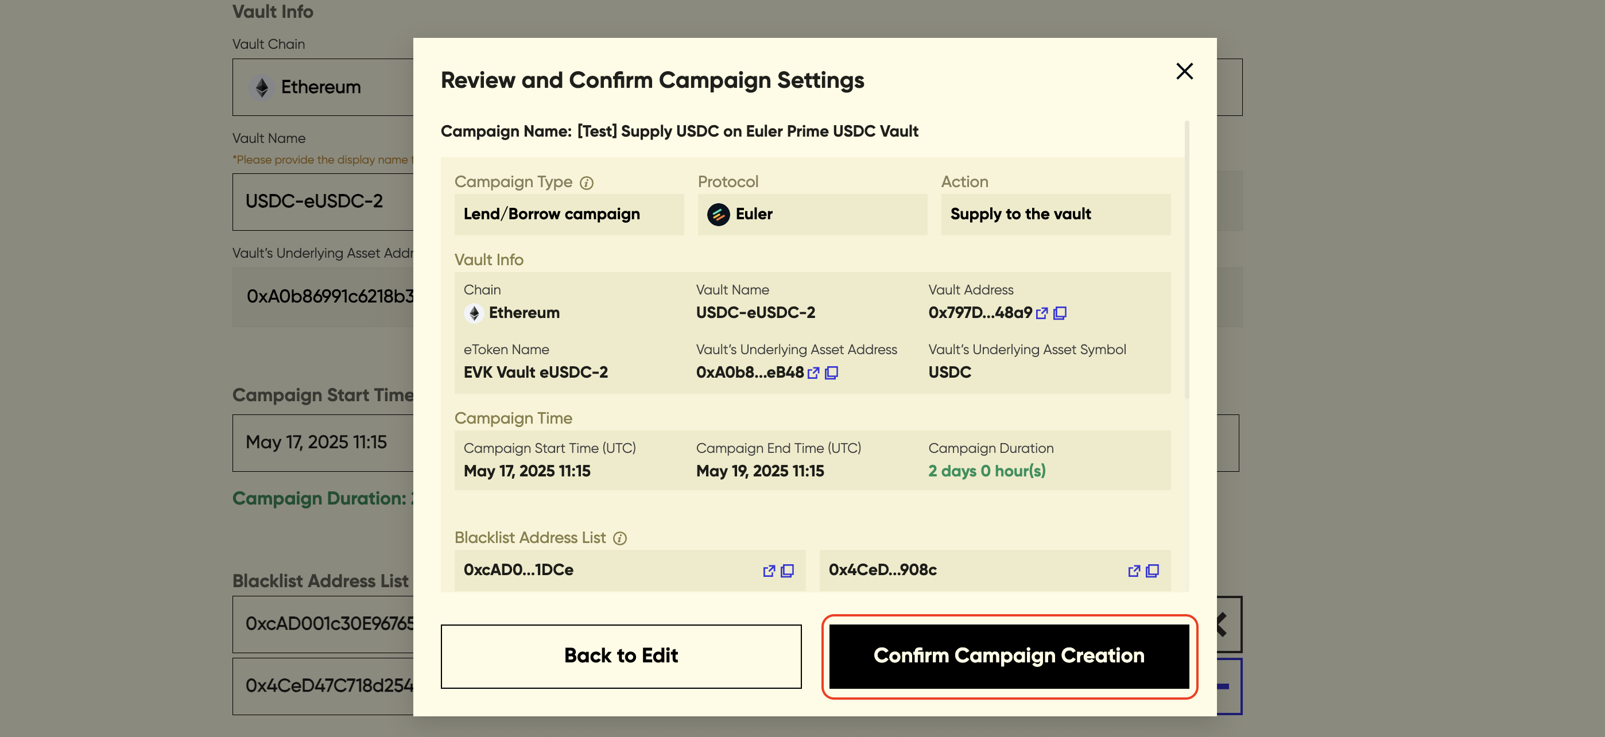Viewport: 1605px width, 737px height.
Task: Close the review dialog with the X
Action: coord(1184,71)
